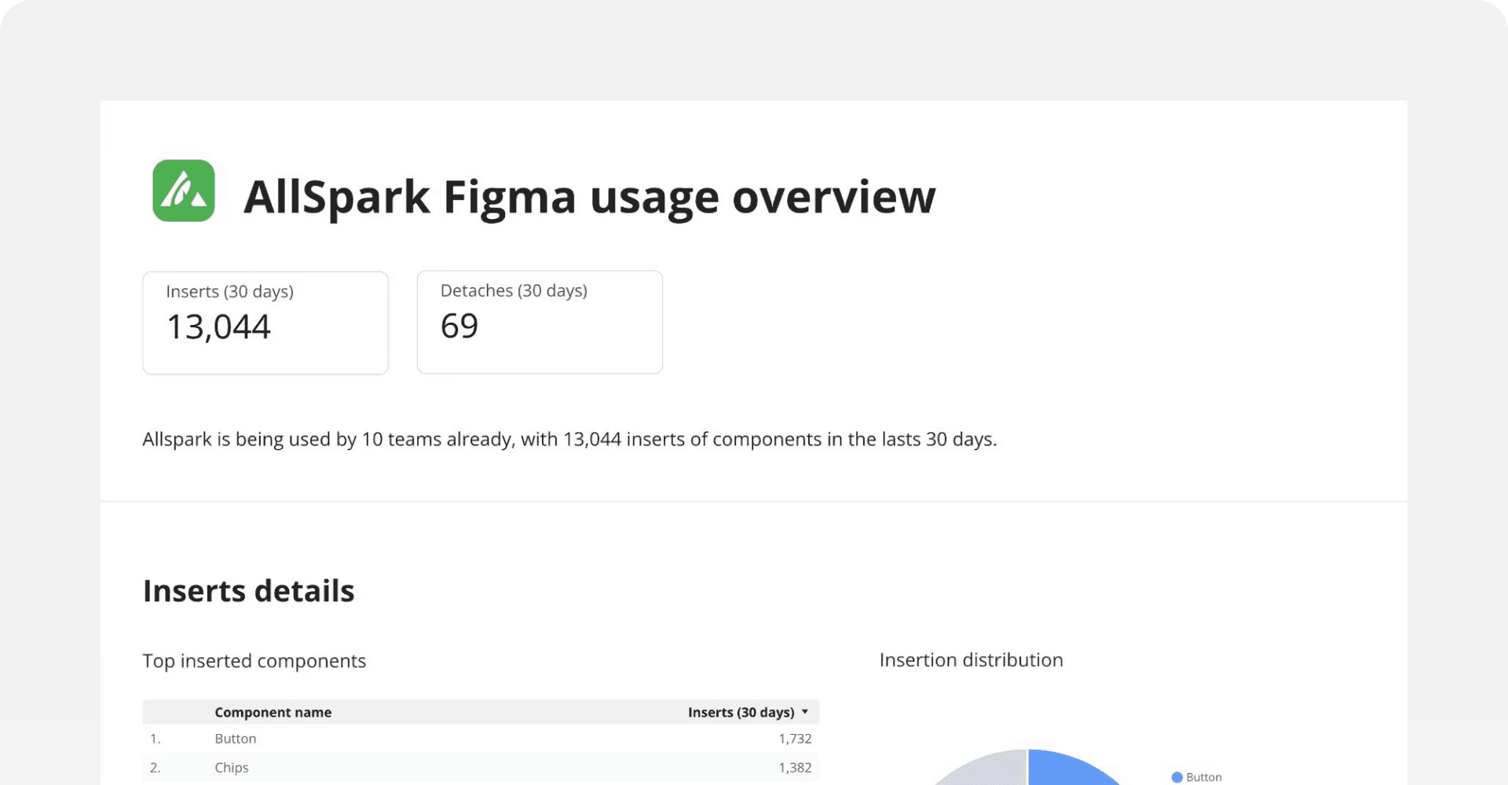Click the Insertion distribution chart title
This screenshot has width=1508, height=785.
972,660
